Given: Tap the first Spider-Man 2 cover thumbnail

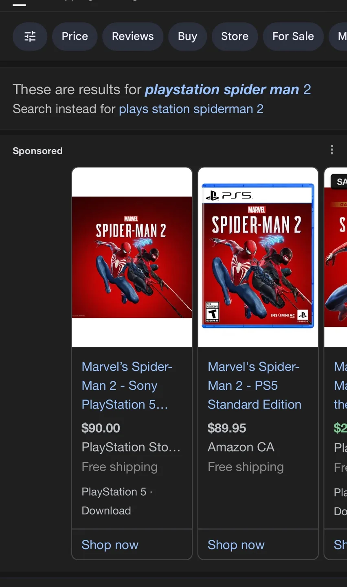Looking at the screenshot, I should click(x=132, y=257).
